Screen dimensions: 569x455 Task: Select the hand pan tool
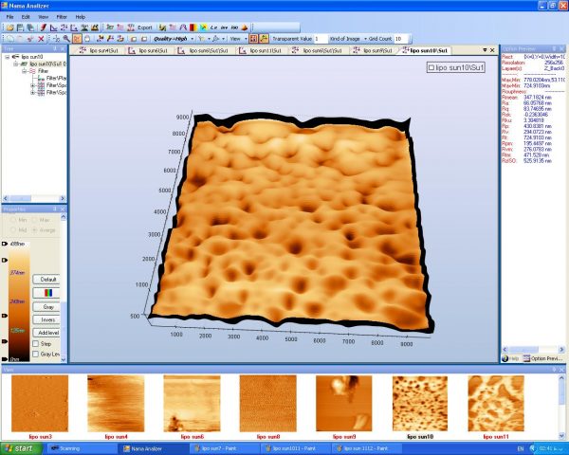(x=87, y=39)
